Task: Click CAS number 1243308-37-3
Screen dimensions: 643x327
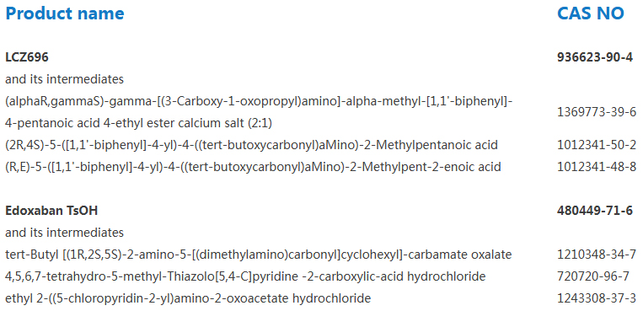Action: [x=597, y=298]
